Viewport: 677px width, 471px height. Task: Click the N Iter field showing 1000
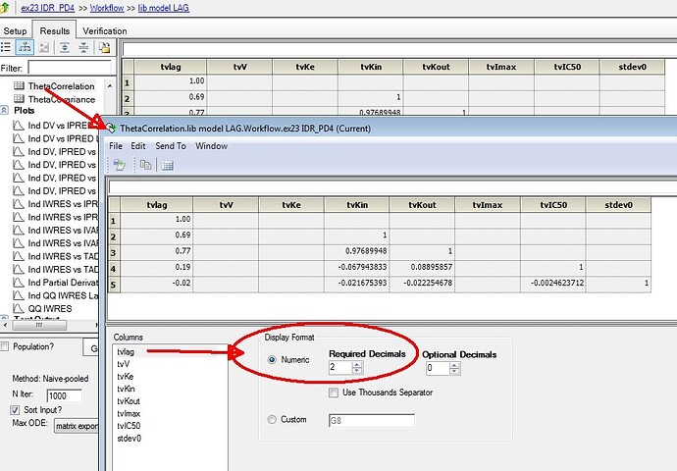pyautogui.click(x=65, y=395)
